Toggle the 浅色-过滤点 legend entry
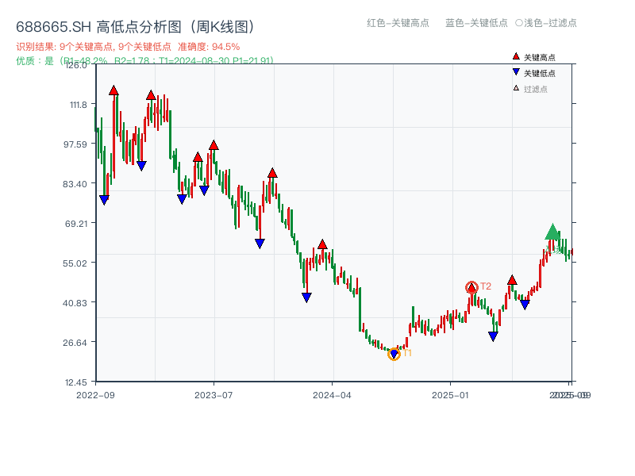Image resolution: width=635 pixels, height=476 pixels. [x=552, y=24]
